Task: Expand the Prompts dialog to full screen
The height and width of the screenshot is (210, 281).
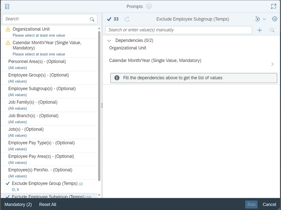Action: [x=273, y=7]
